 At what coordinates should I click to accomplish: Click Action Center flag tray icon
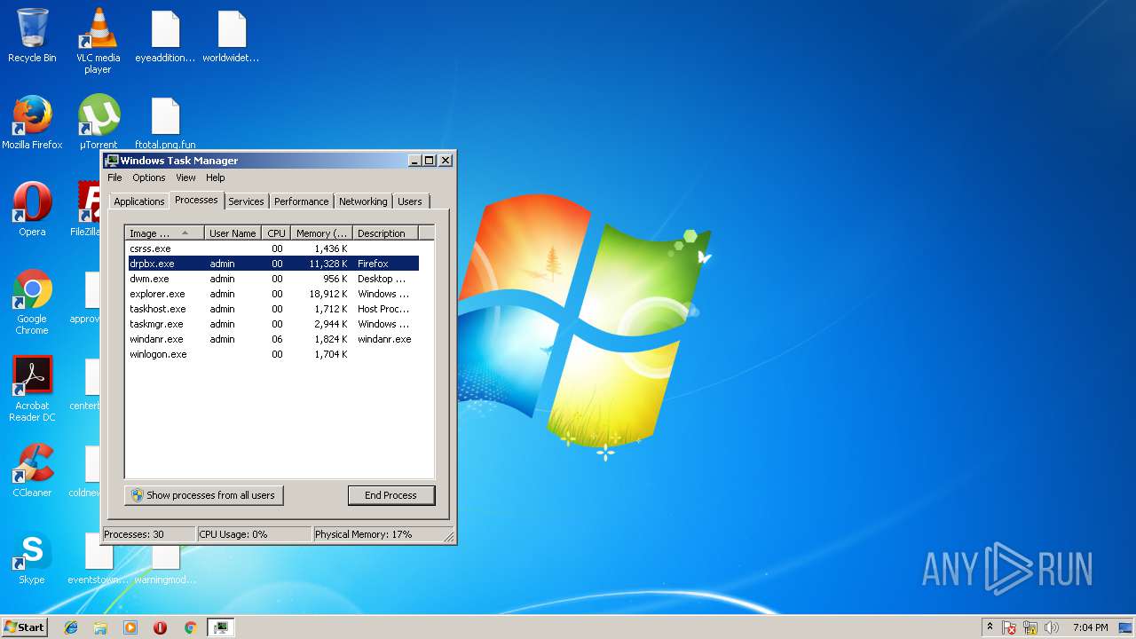[x=1010, y=627]
